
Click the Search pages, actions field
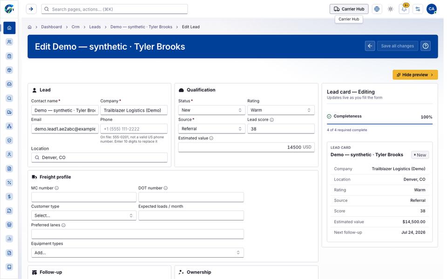point(115,9)
